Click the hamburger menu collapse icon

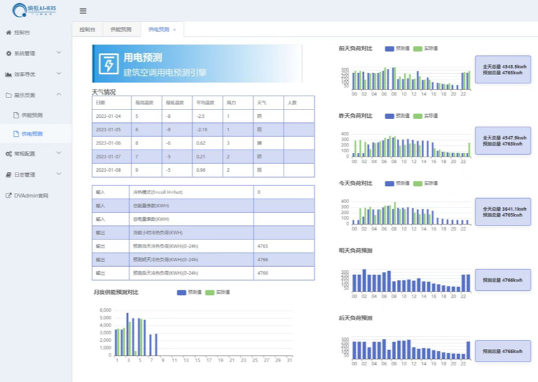(83, 11)
